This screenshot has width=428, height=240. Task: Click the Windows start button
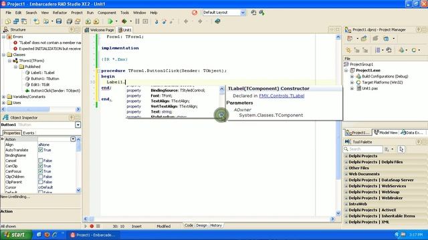click(x=15, y=235)
